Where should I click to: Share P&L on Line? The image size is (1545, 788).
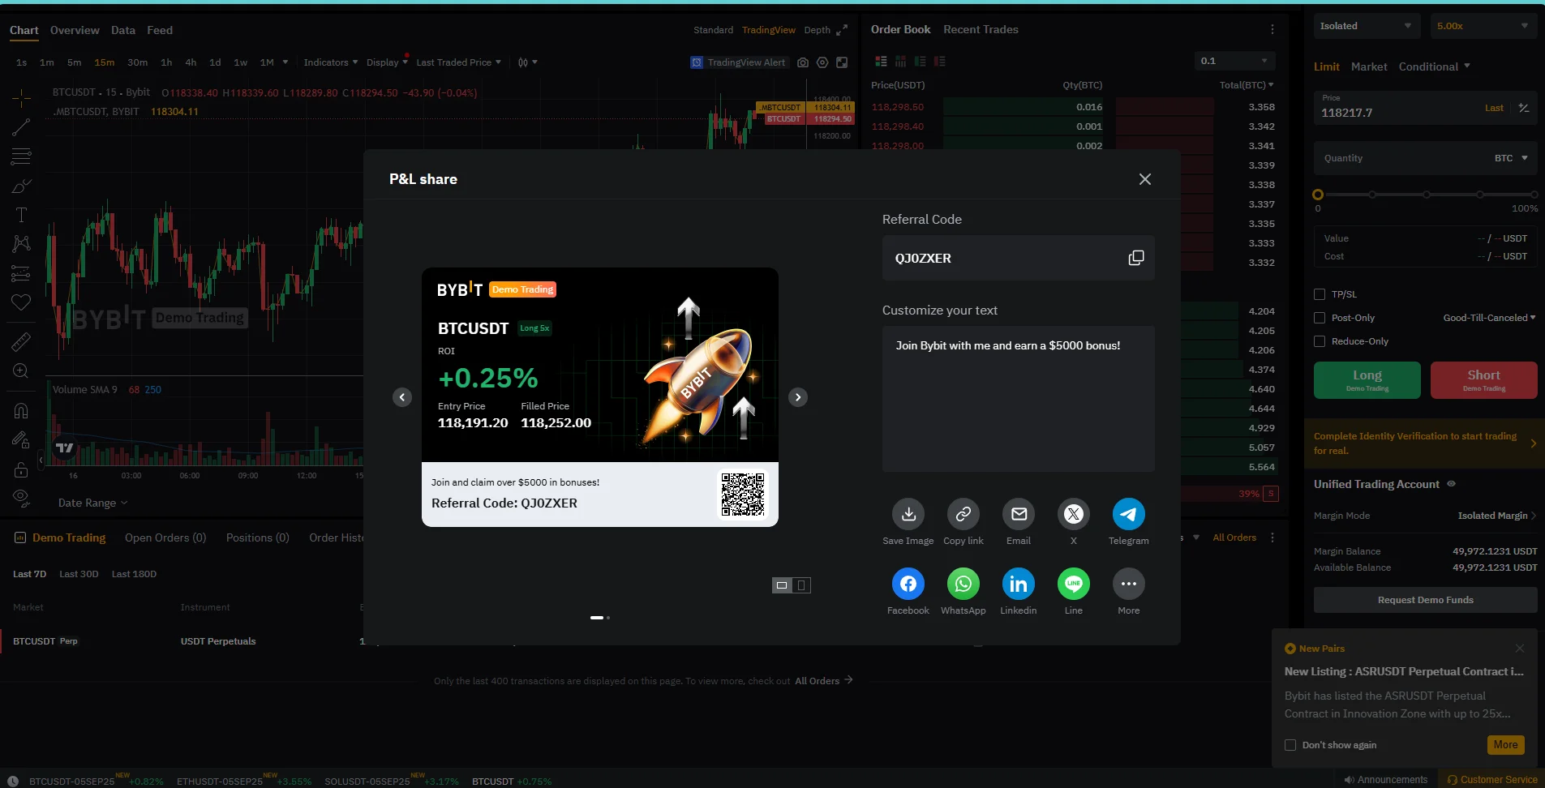coord(1074,584)
